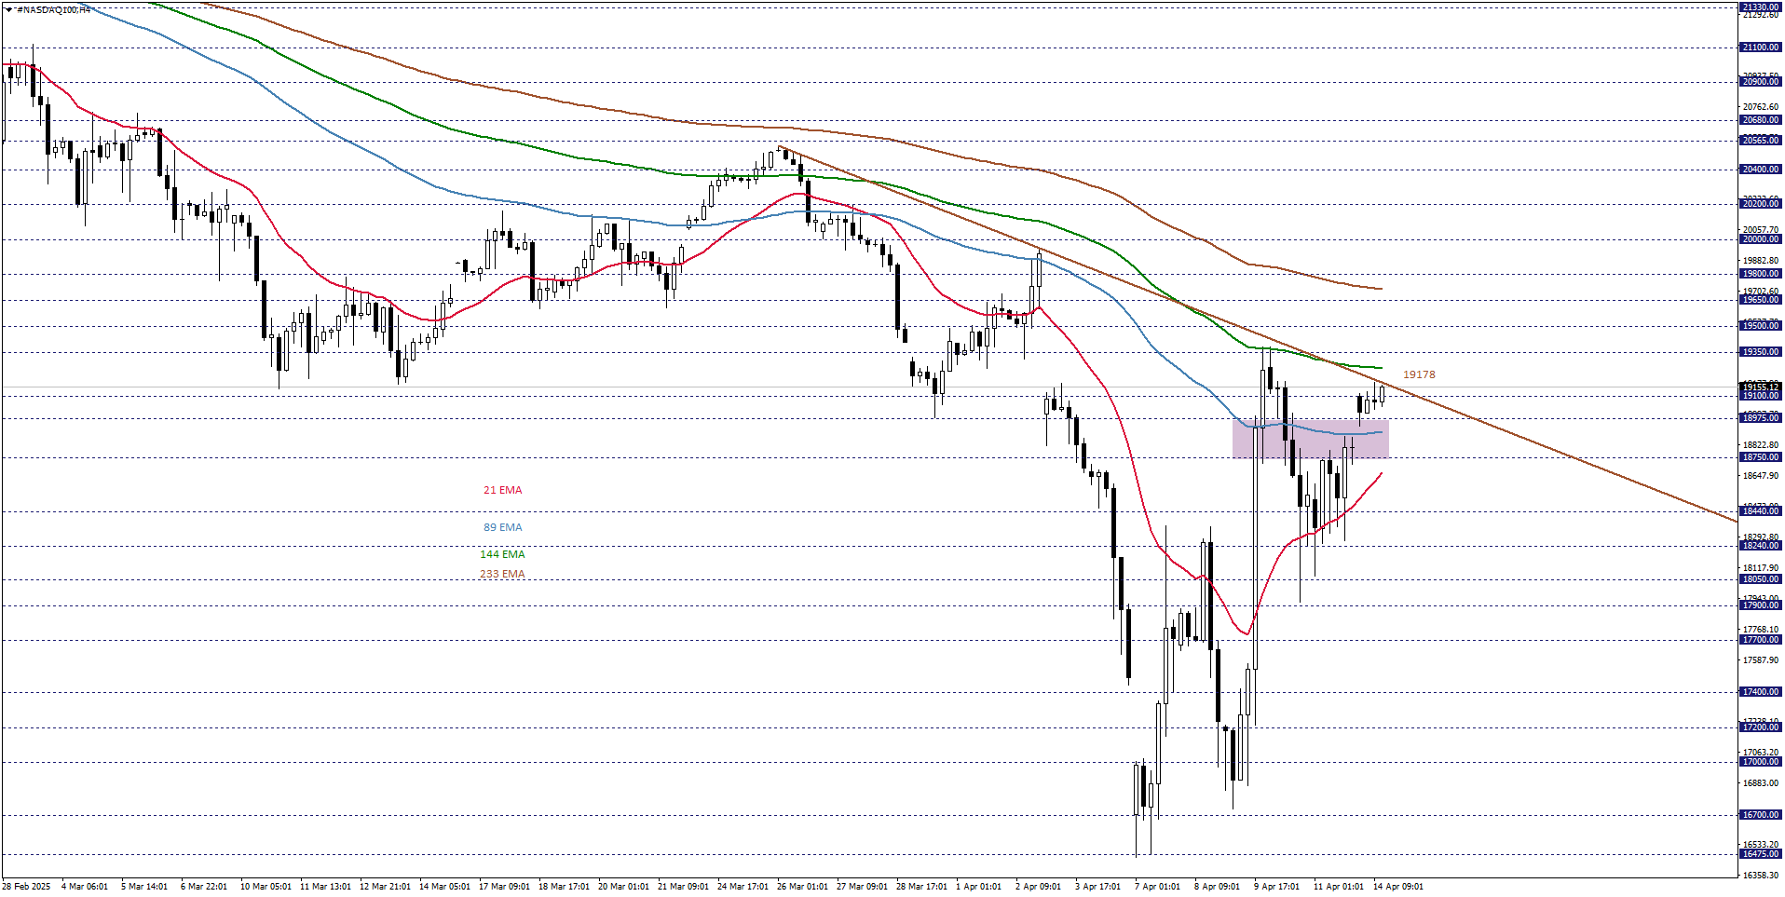Click the 20565.00 price level tag

1761,141
